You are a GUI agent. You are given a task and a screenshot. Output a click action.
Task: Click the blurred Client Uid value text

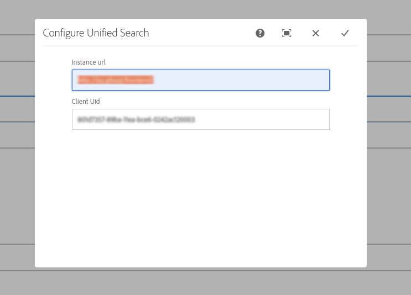[136, 119]
